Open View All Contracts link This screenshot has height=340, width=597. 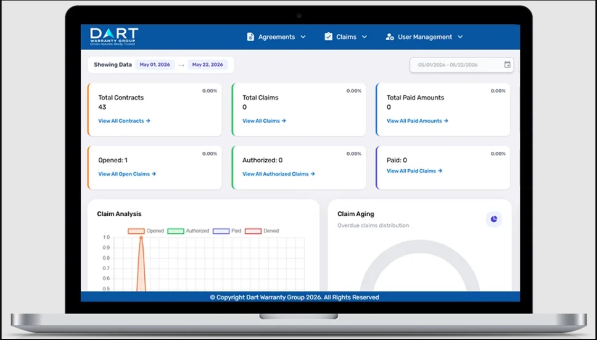124,121
